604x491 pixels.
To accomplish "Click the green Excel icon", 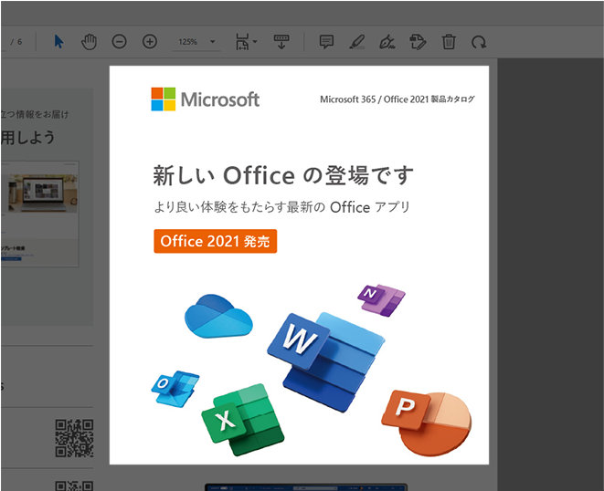I will (x=243, y=420).
